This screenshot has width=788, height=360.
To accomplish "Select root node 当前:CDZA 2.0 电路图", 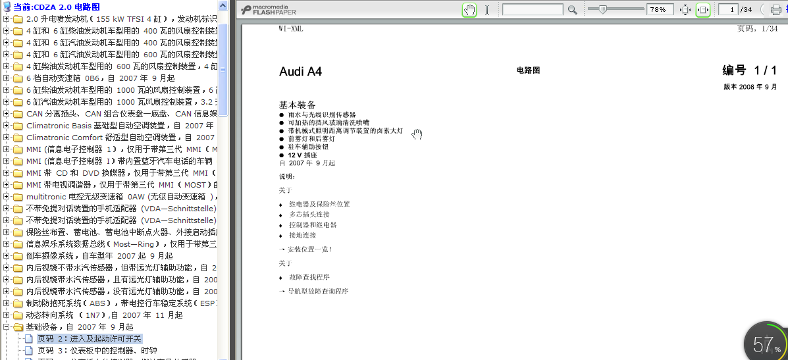I will click(x=57, y=7).
